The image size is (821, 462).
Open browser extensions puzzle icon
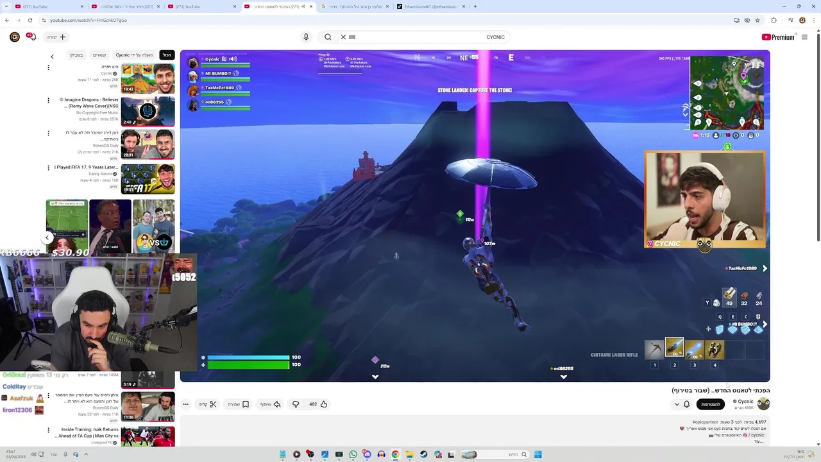coord(774,20)
